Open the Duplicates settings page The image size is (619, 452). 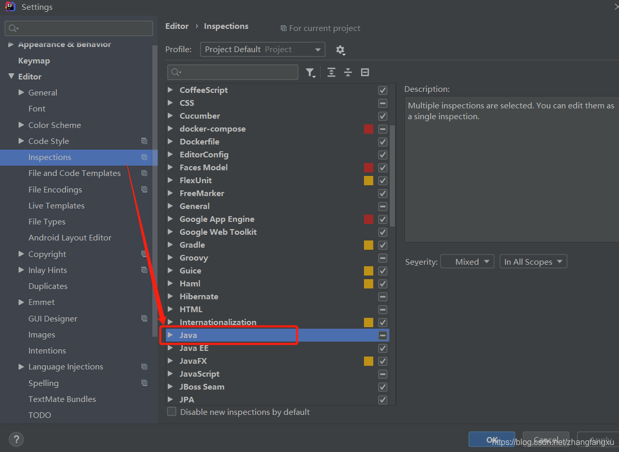point(48,286)
